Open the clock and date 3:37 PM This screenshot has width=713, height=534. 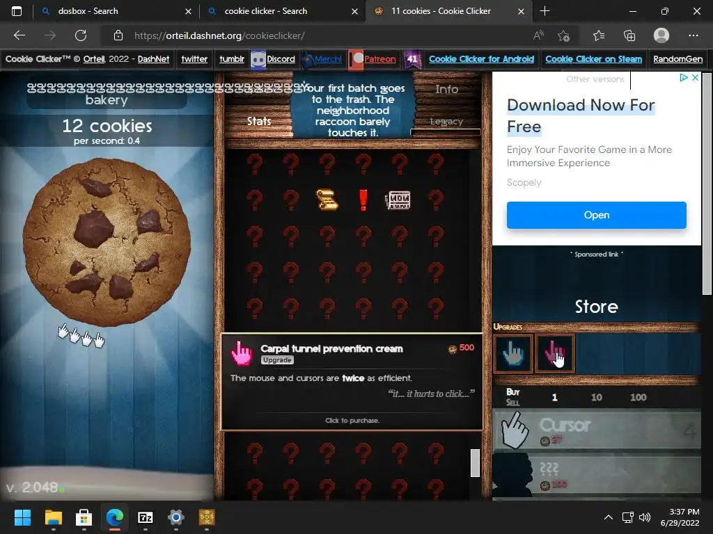click(681, 517)
